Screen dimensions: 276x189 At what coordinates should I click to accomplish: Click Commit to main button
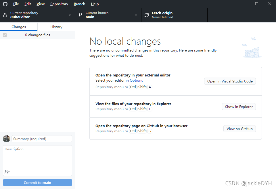pos(37,182)
